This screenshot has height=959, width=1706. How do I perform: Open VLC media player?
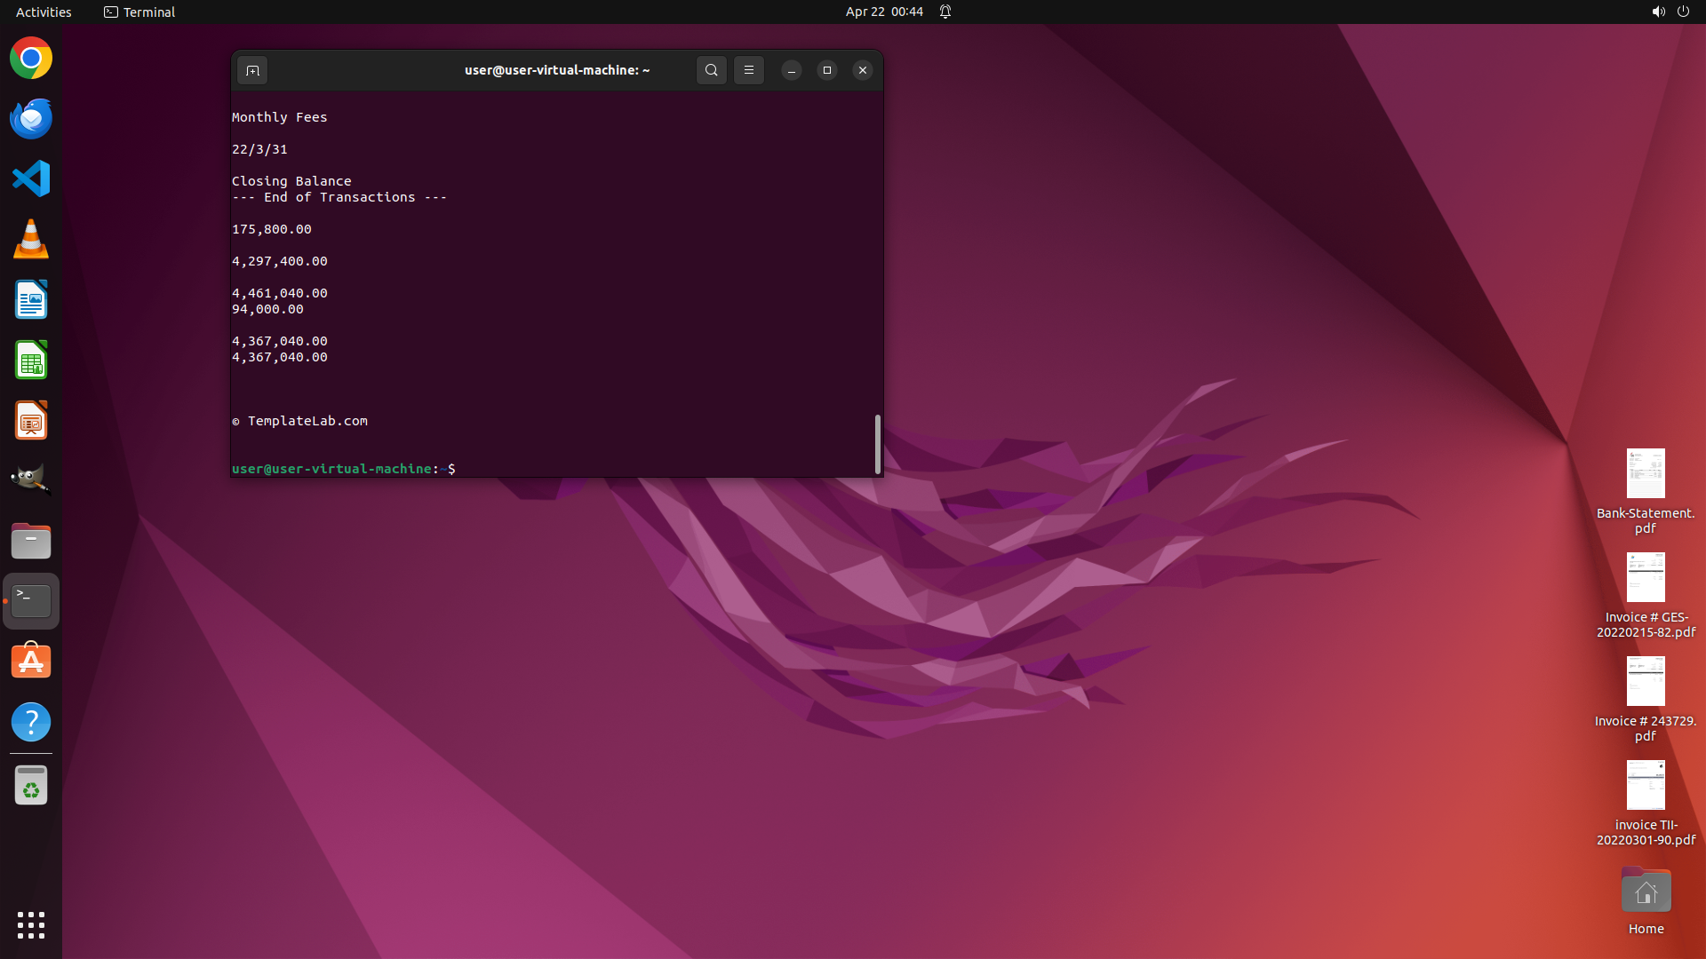31,240
